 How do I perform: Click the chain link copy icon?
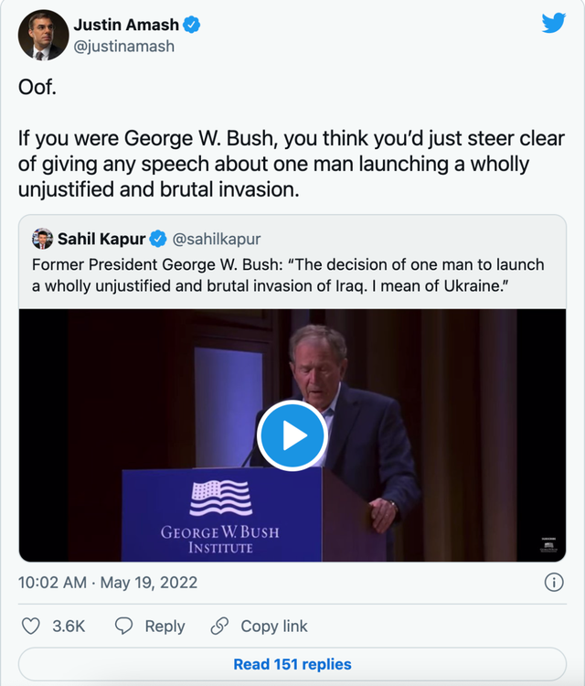pos(219,626)
